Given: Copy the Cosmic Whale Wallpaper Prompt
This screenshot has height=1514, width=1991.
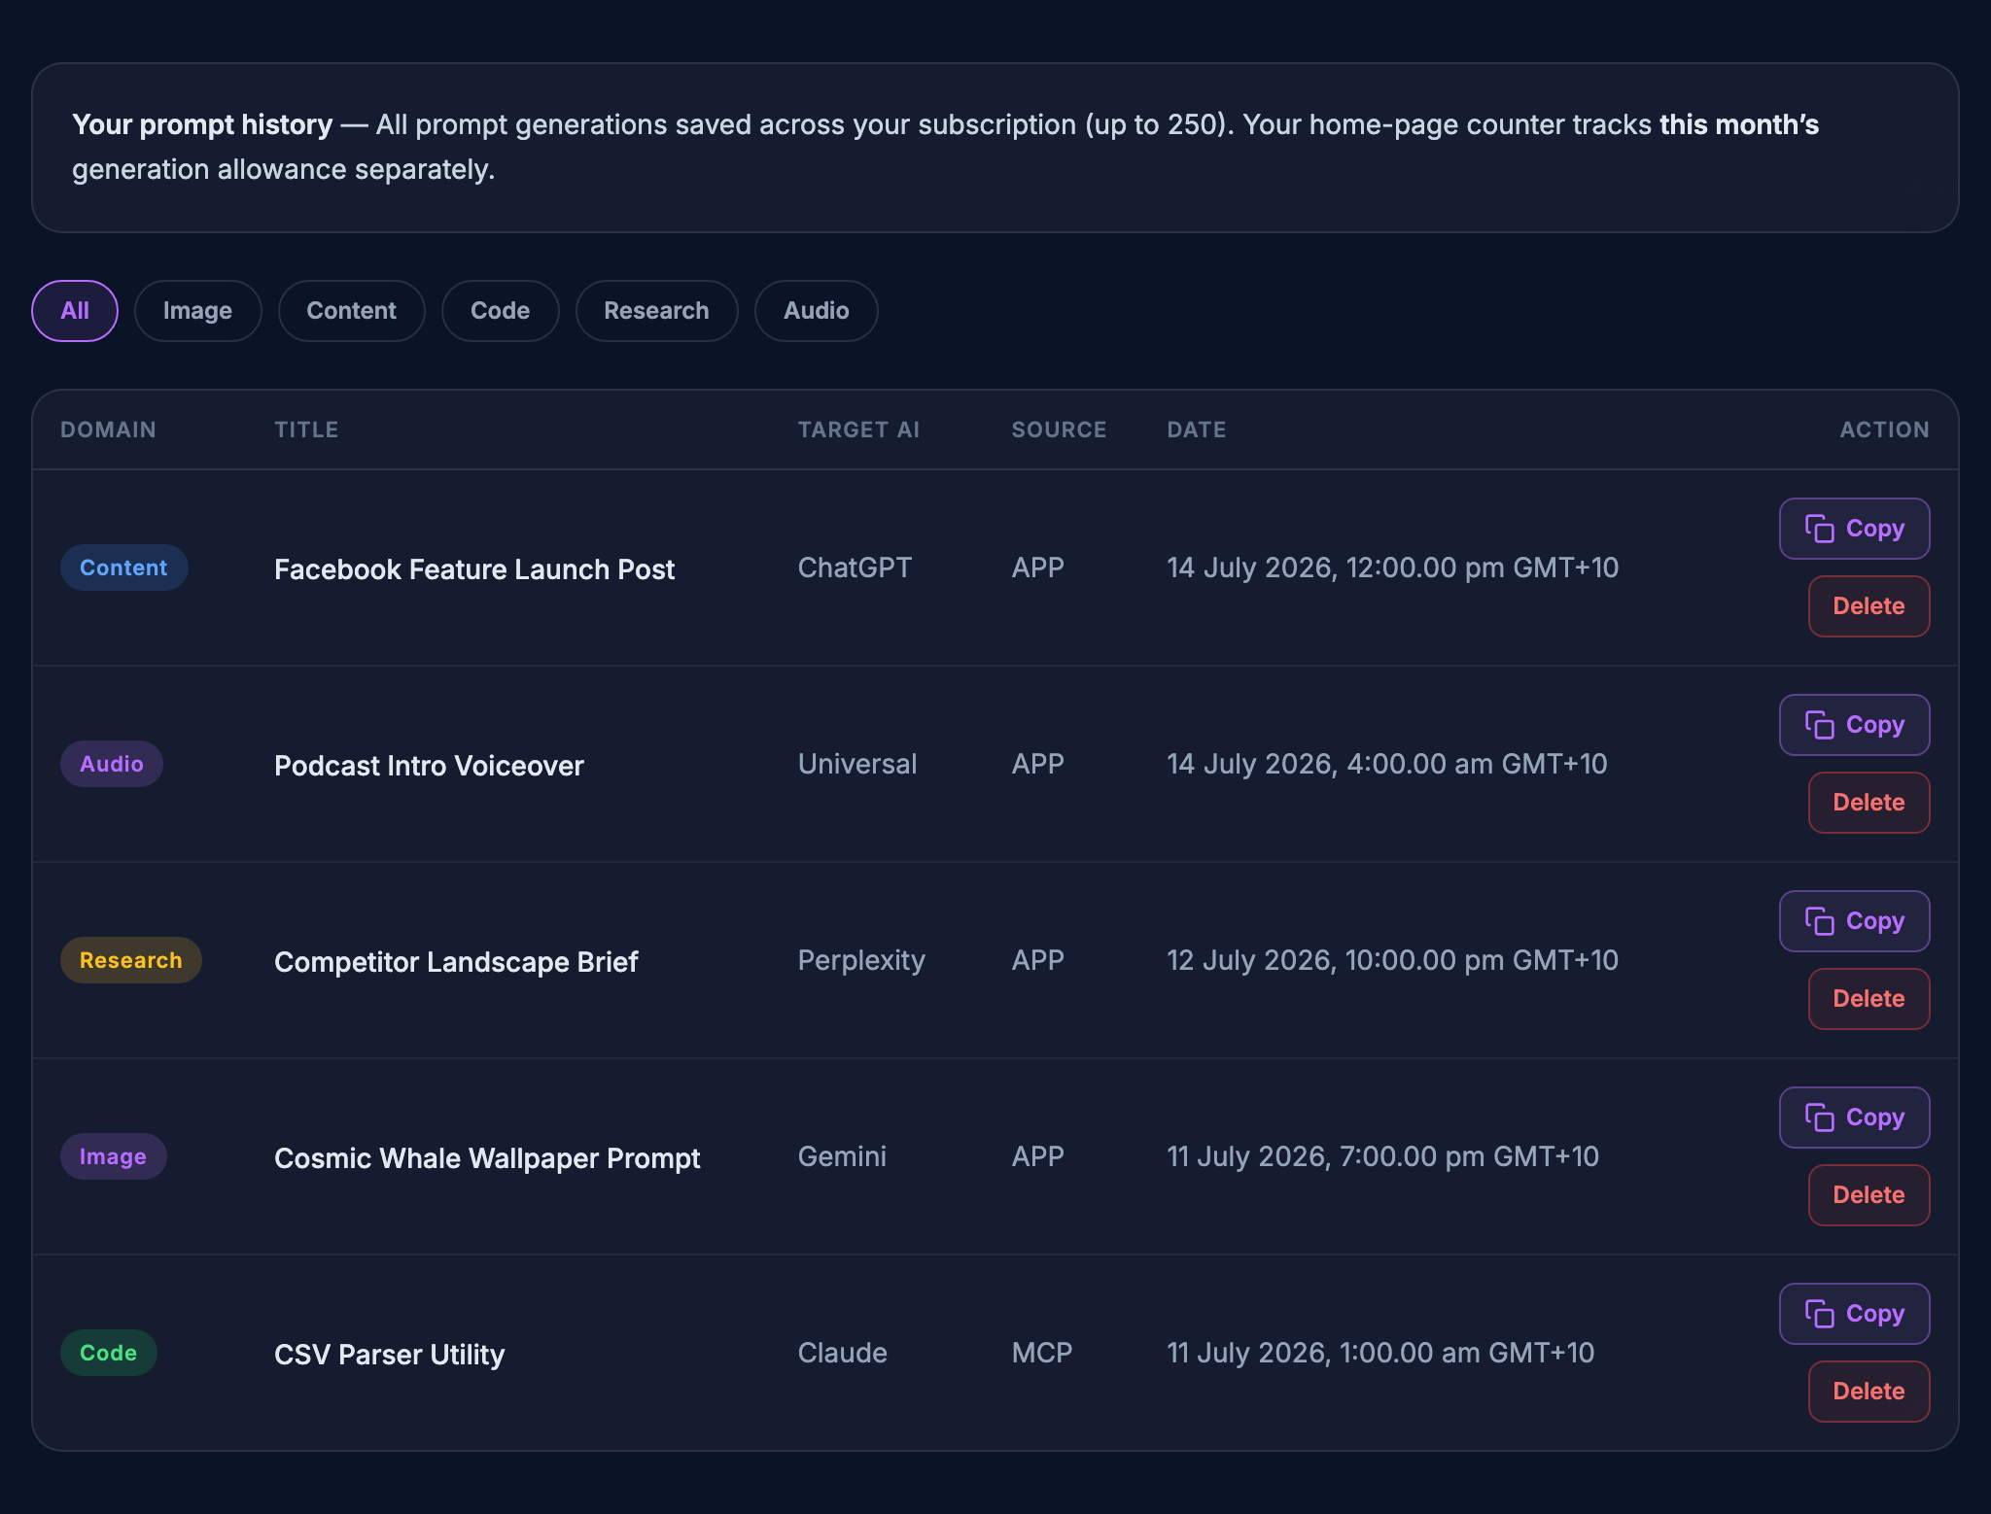Looking at the screenshot, I should pos(1854,1118).
